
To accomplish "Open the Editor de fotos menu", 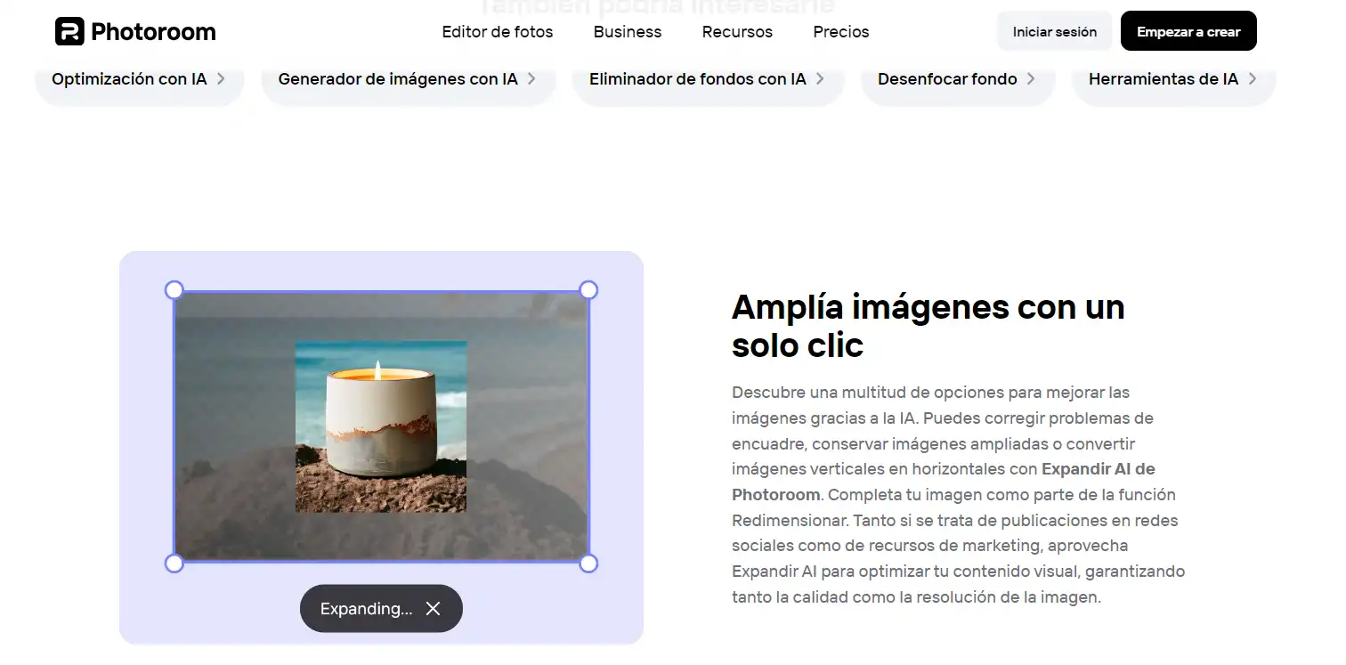I will tap(498, 32).
